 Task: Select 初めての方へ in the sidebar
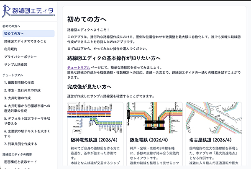[28, 33]
